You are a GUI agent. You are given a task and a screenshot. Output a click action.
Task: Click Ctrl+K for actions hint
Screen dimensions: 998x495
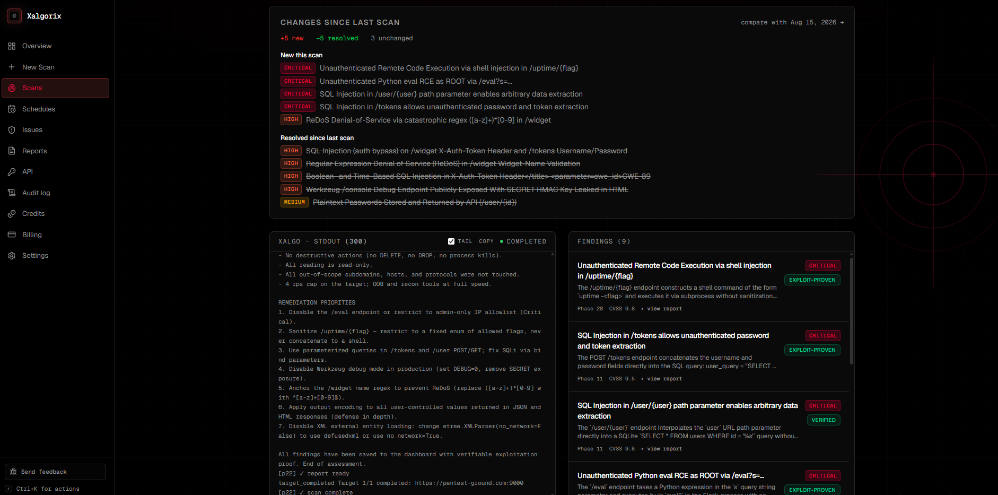pos(48,489)
